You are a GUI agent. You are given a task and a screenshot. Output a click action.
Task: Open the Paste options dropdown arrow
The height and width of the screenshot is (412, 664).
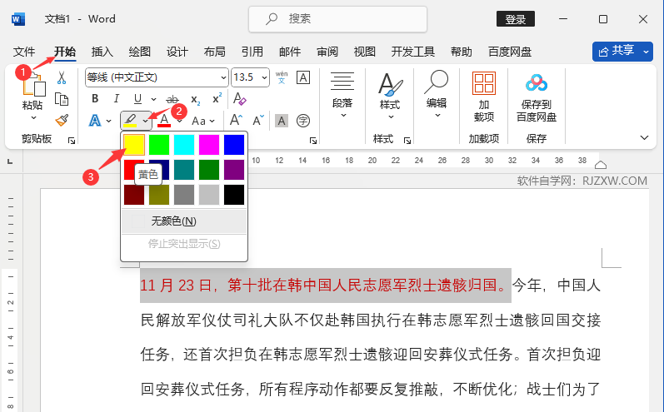[x=33, y=117]
